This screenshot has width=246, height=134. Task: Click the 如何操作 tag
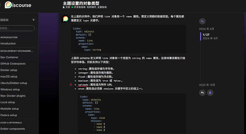point(92,7)
